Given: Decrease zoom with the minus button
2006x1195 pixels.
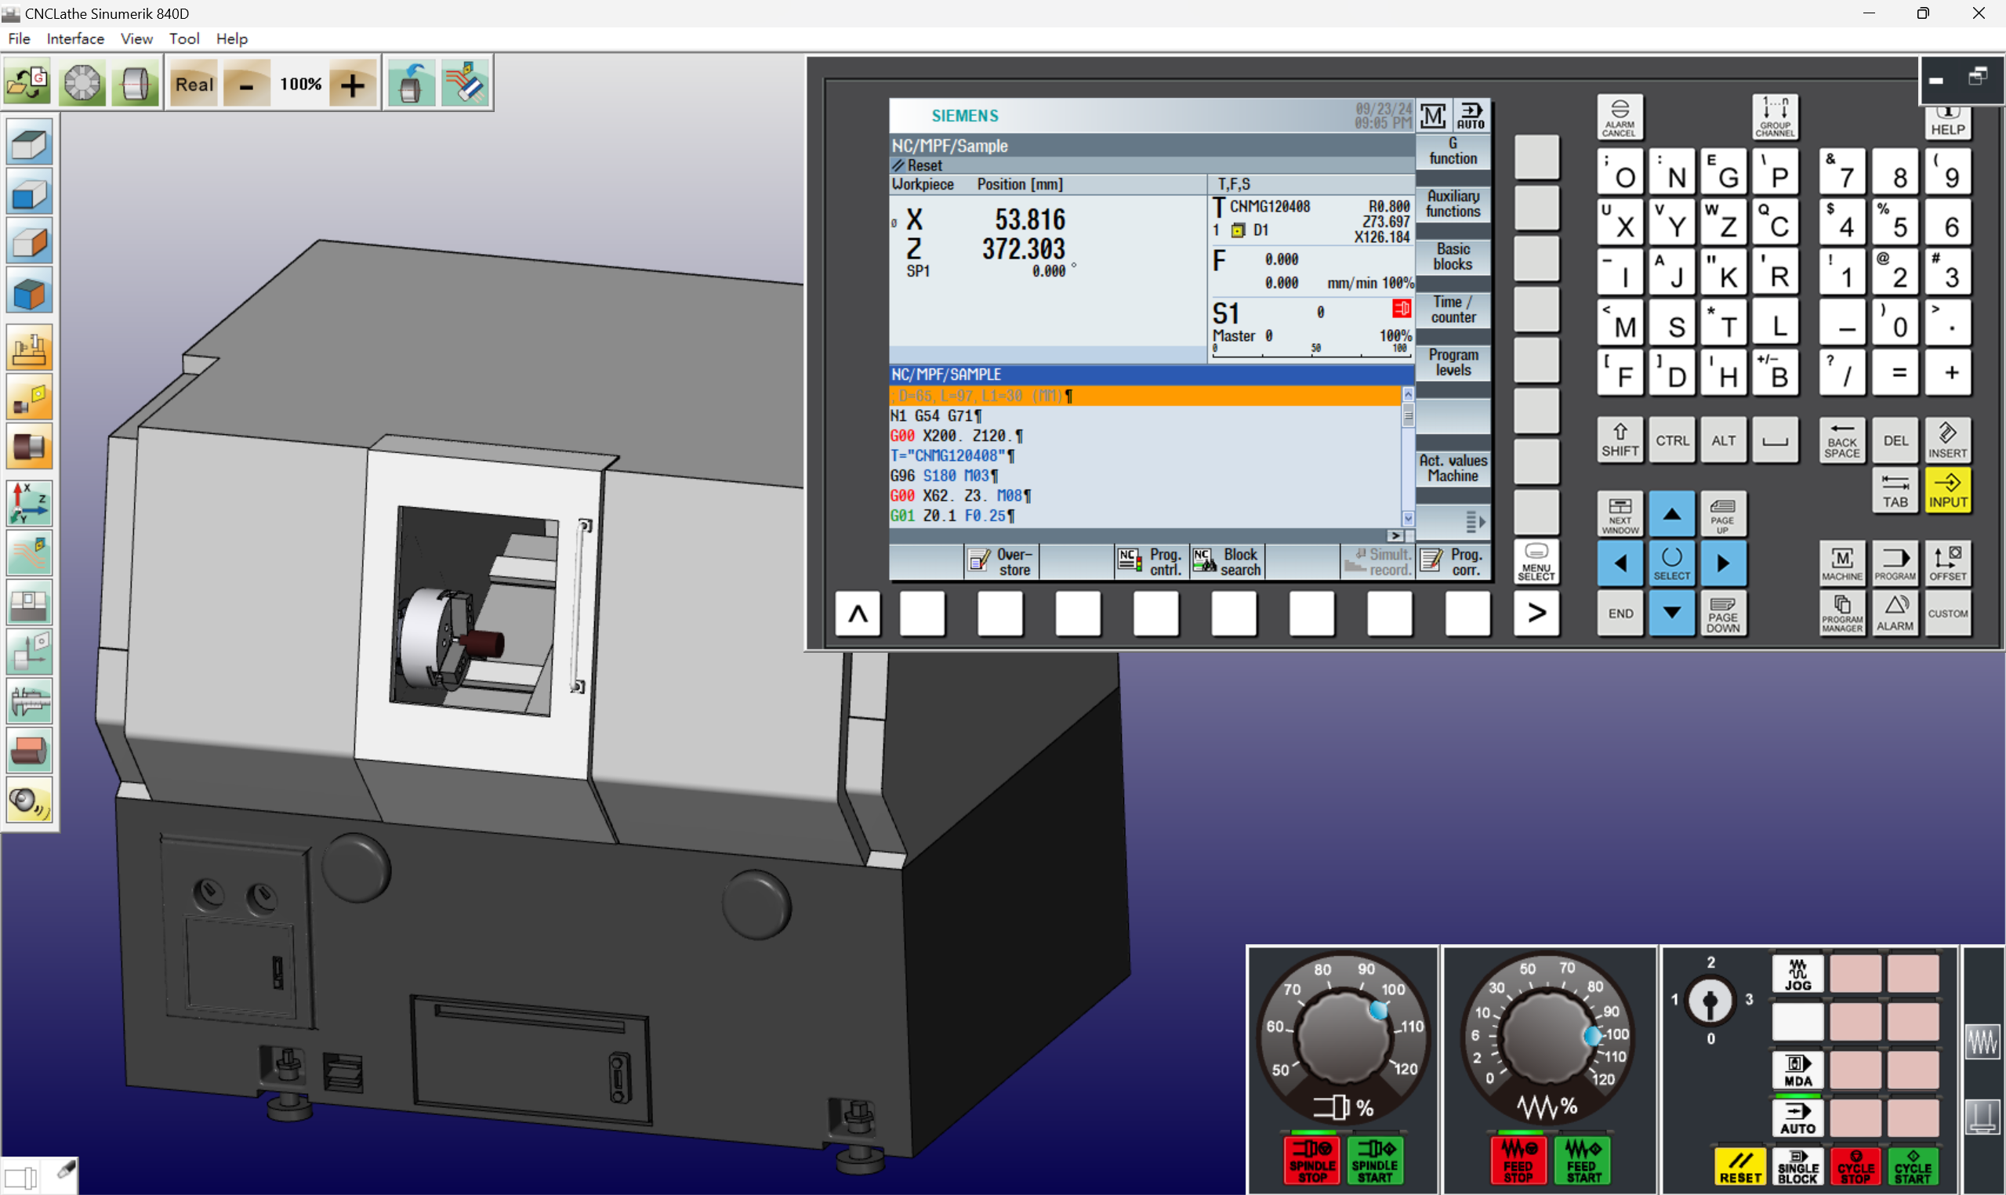Looking at the screenshot, I should pyautogui.click(x=247, y=84).
